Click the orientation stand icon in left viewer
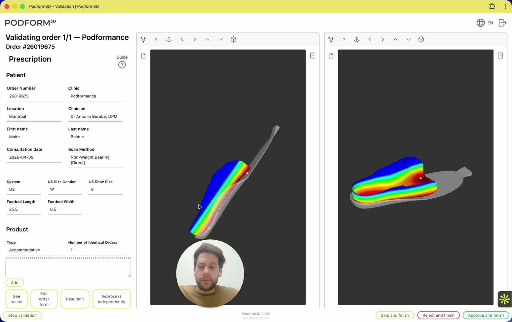This screenshot has width=512, height=322. [x=169, y=39]
